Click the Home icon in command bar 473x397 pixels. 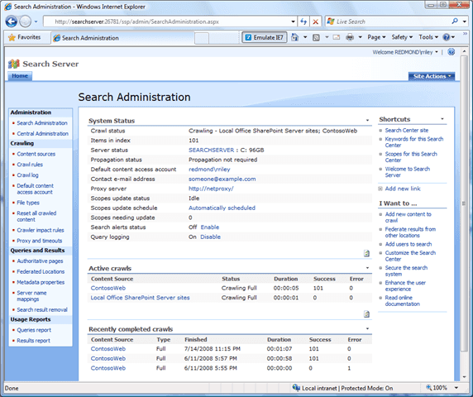point(294,37)
